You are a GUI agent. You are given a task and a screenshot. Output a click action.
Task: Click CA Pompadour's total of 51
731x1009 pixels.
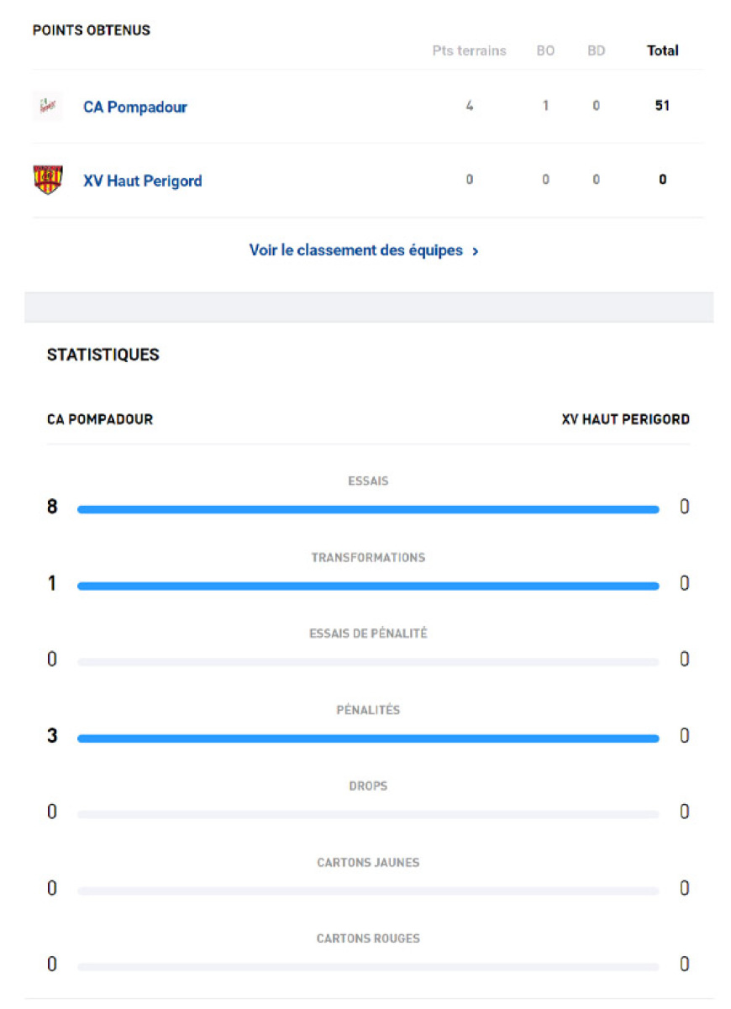(662, 106)
